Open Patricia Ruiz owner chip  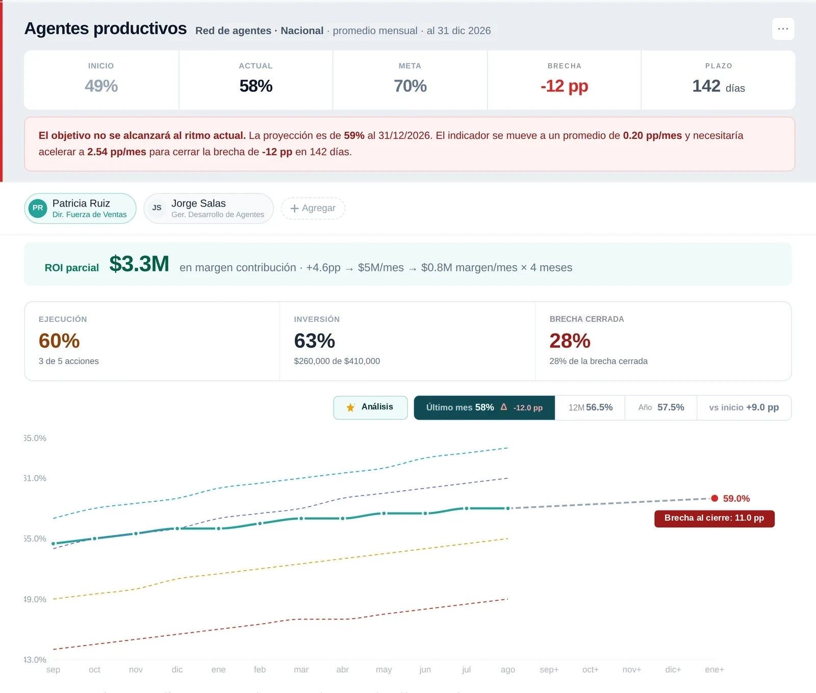click(80, 208)
